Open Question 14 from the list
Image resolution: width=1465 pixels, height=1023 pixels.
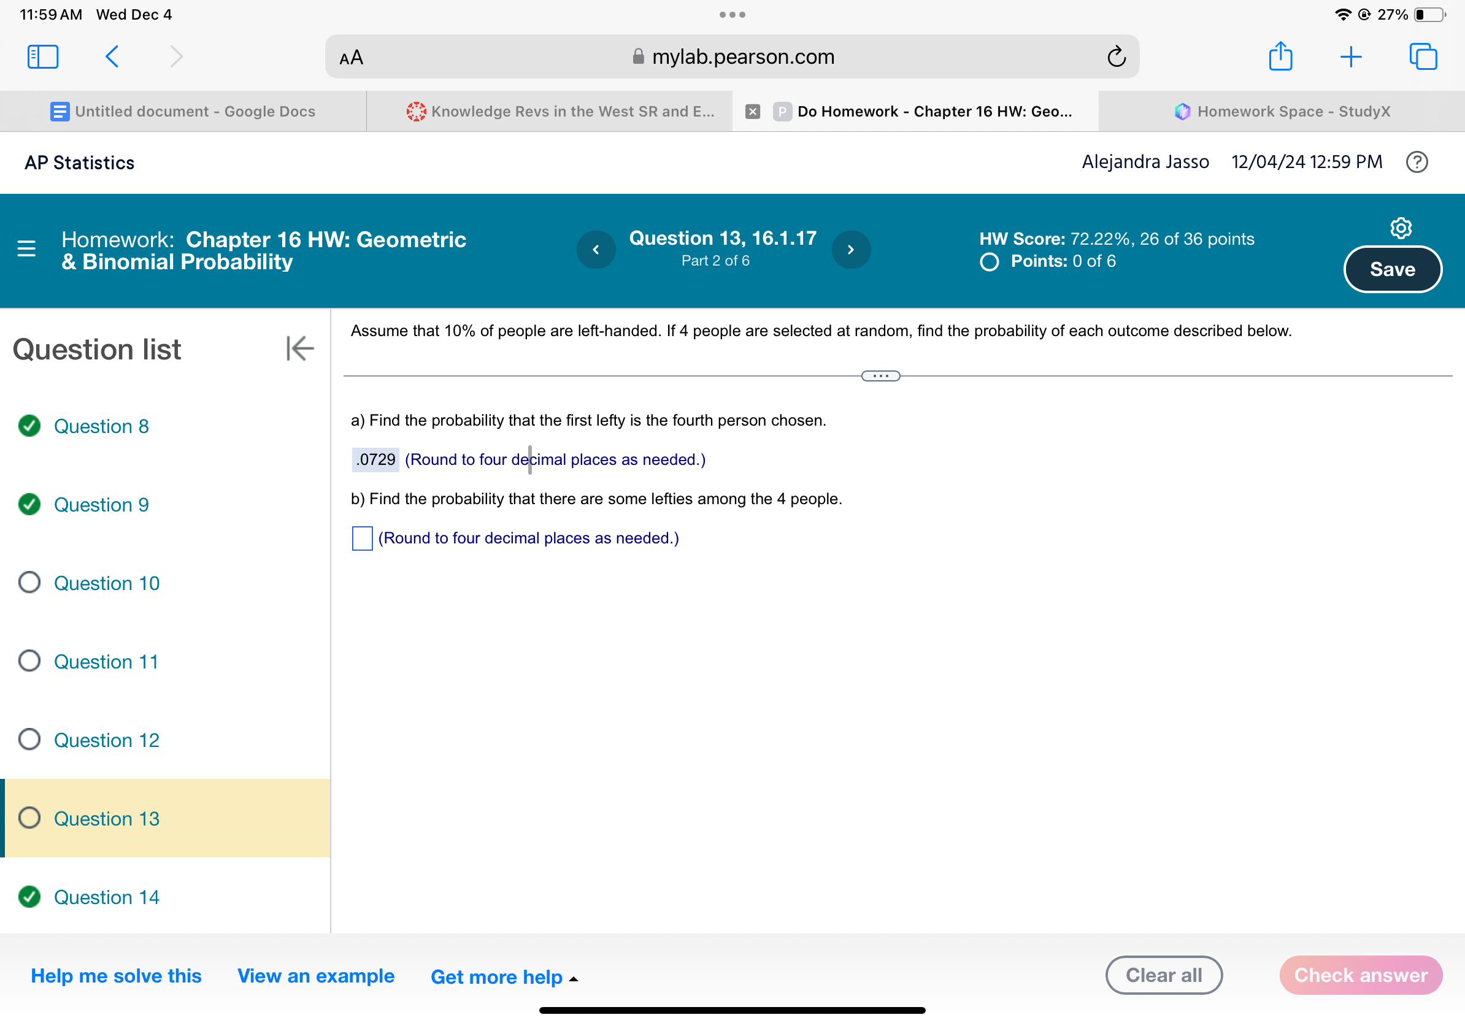tap(107, 897)
